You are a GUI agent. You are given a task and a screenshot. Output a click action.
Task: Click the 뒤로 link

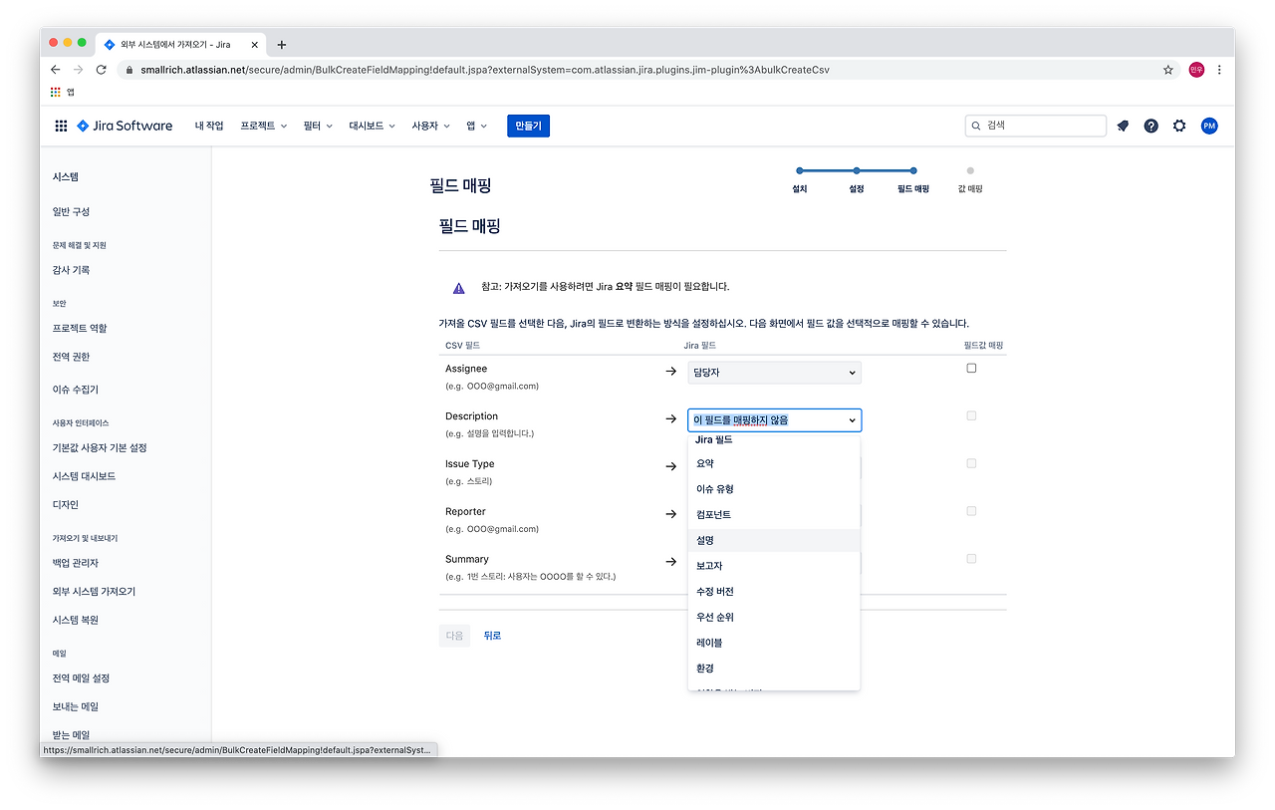[491, 635]
